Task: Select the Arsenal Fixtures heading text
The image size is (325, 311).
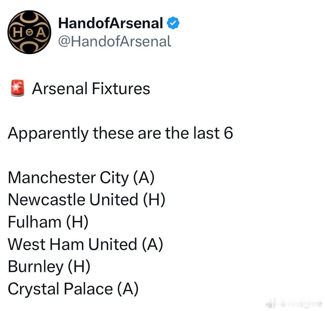Action: 91,89
